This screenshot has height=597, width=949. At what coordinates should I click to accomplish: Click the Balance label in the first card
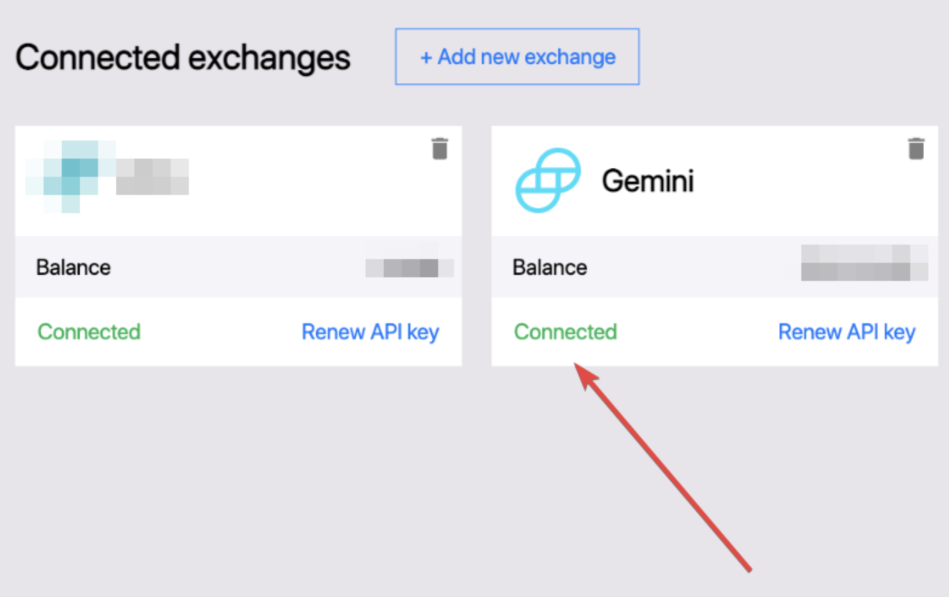point(73,268)
